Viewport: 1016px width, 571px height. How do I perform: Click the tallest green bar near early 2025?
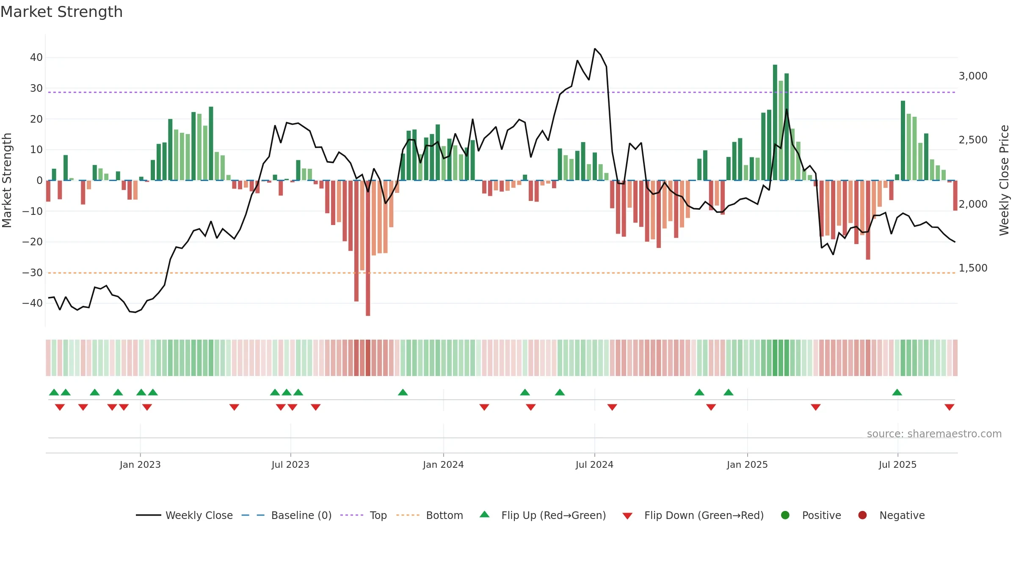[x=775, y=122]
